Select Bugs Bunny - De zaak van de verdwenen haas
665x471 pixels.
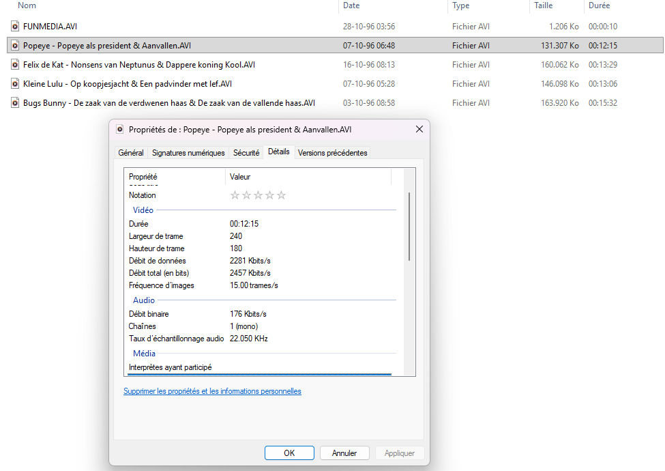point(168,102)
